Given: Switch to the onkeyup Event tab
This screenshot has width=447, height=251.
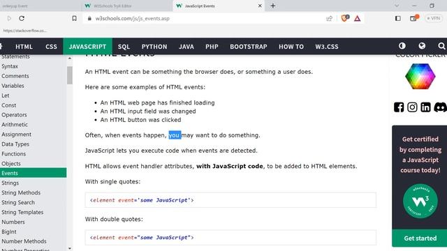Looking at the screenshot, I should [x=40, y=6].
